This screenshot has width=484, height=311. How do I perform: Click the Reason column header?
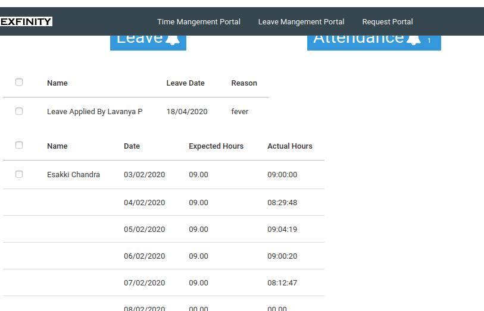pos(244,83)
